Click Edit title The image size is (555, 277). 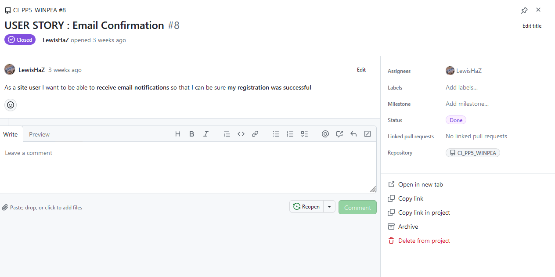click(532, 26)
